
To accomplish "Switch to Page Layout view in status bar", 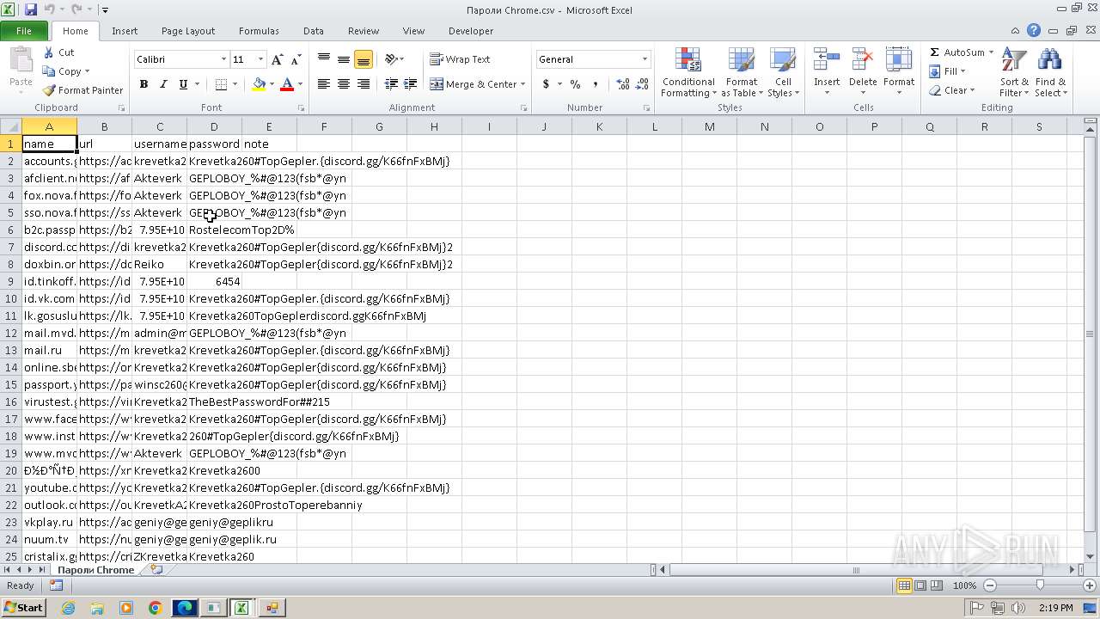I will click(920, 585).
